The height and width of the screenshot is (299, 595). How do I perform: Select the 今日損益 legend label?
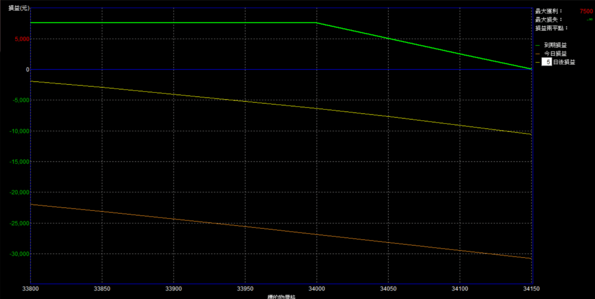coord(555,53)
